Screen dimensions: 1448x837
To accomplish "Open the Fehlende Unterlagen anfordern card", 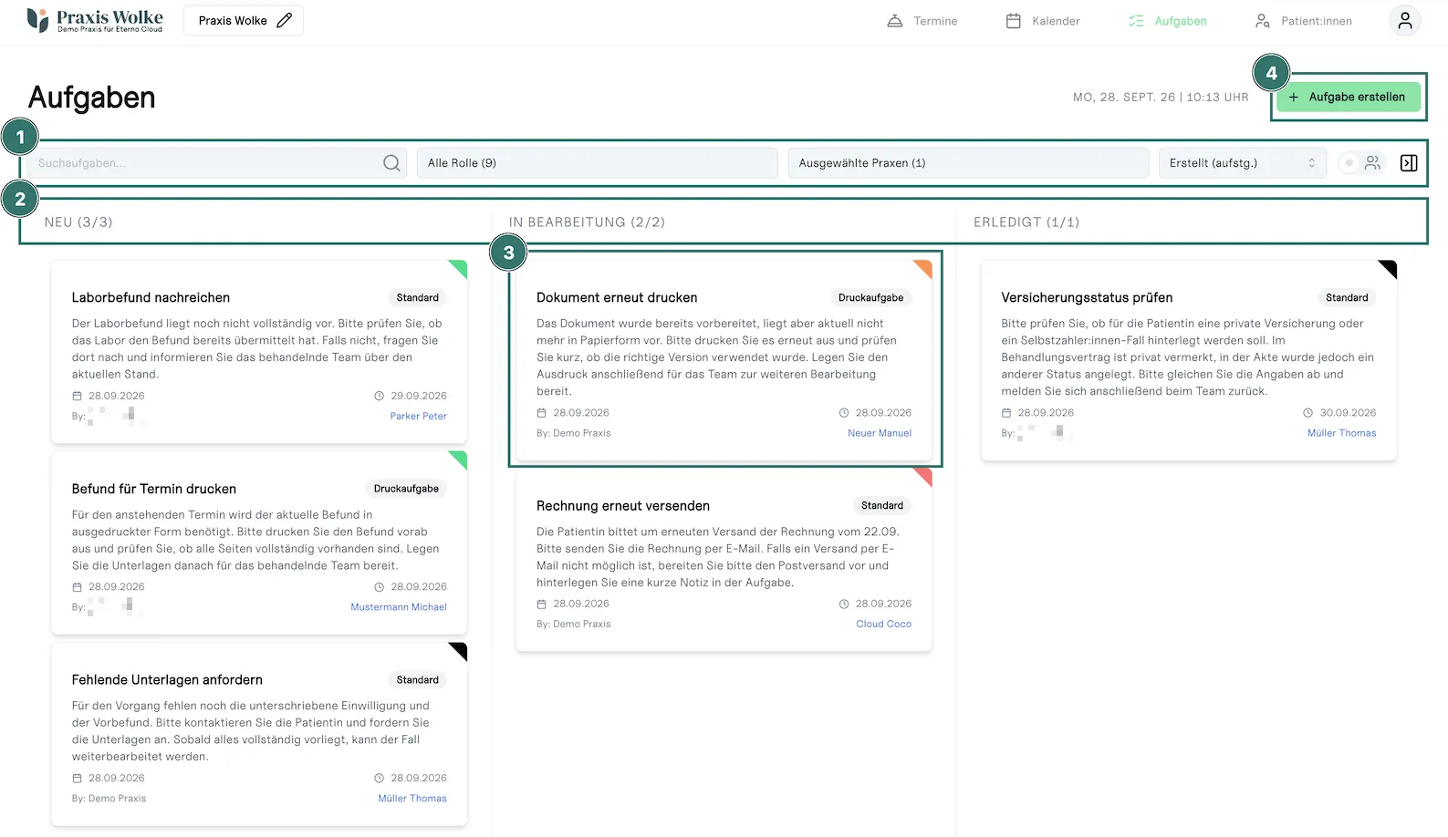I will point(259,734).
